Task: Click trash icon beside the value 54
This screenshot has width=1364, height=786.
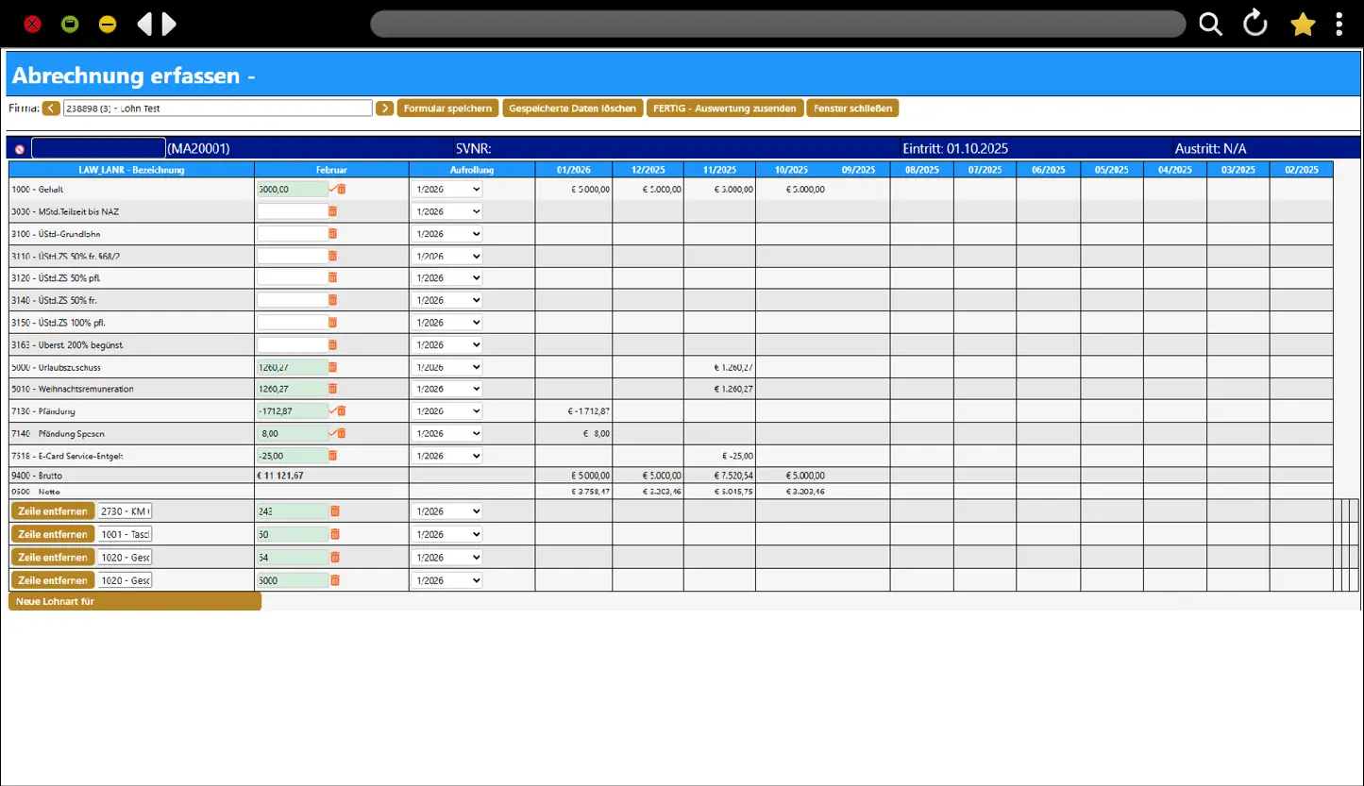Action: click(335, 557)
